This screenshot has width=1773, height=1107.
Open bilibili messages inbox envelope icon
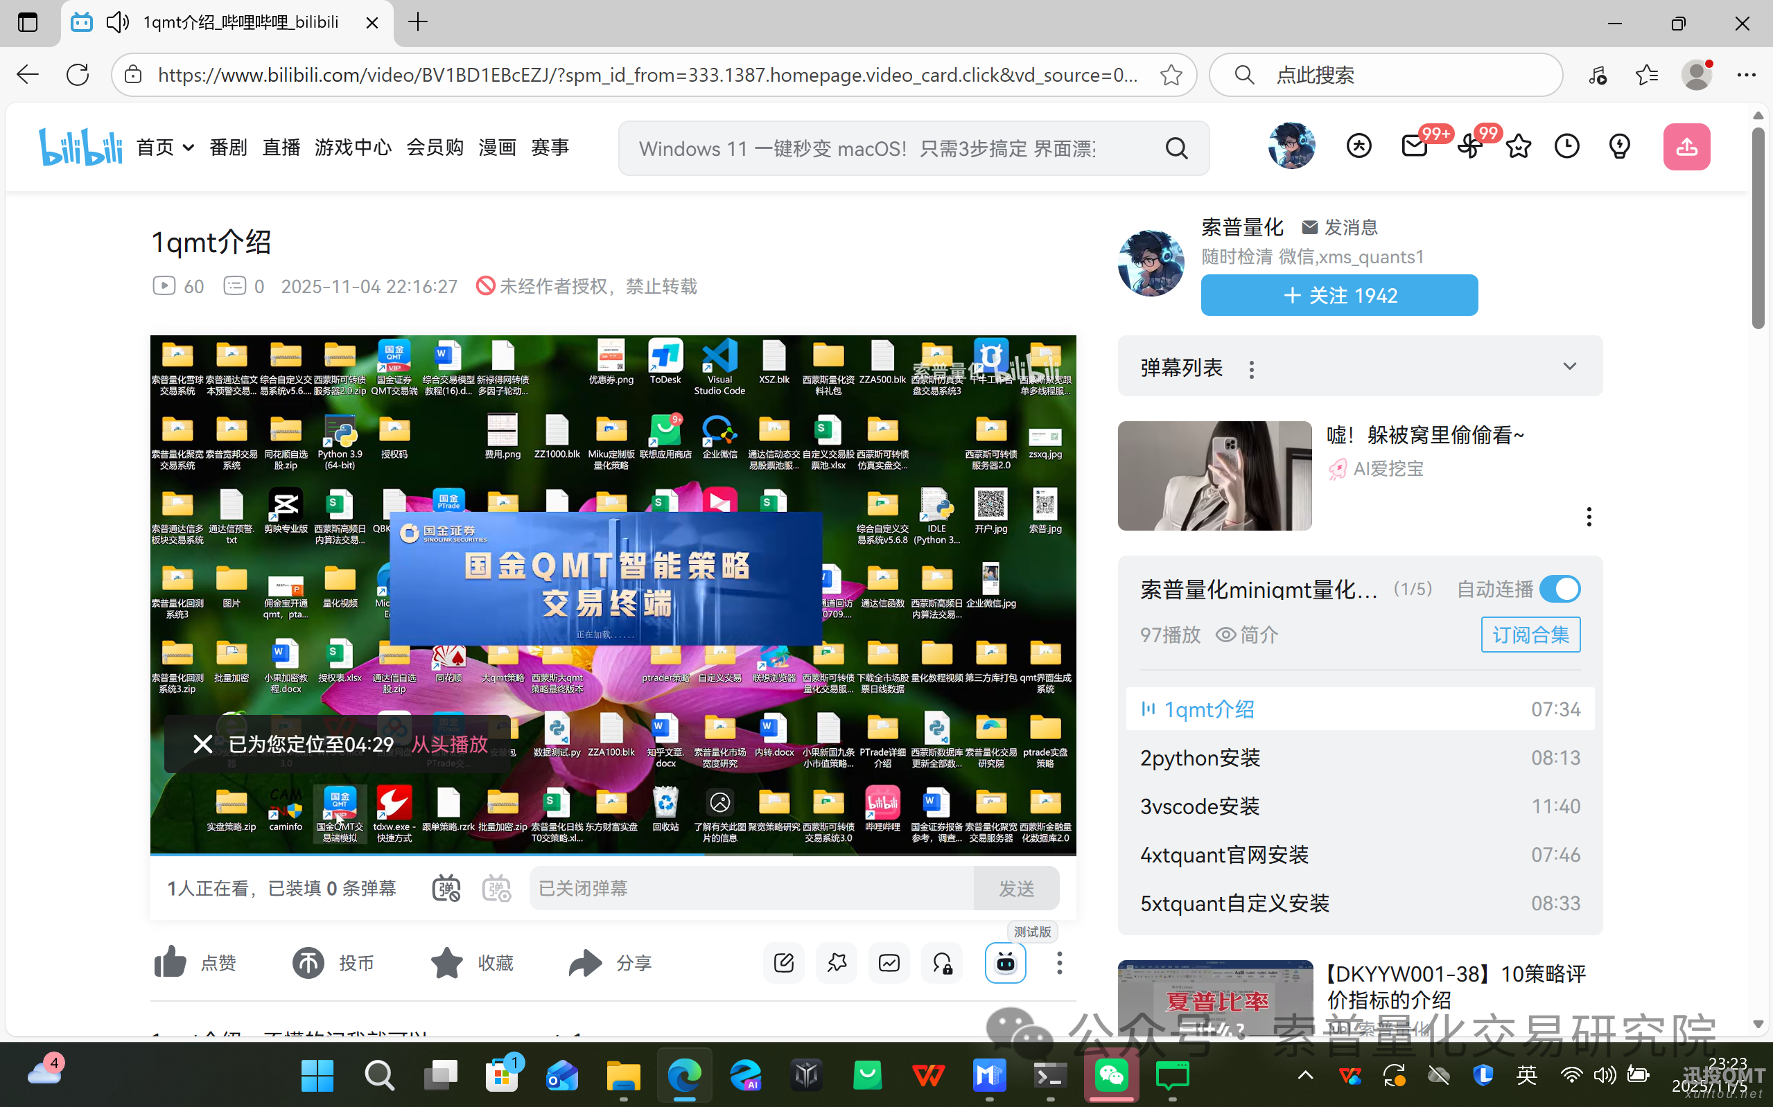[1413, 145]
